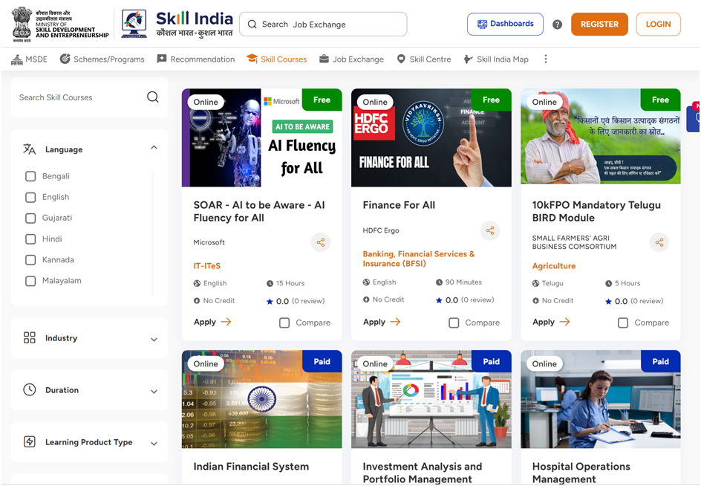
Task: Tick the Malayalam language checkbox
Action: coord(30,281)
